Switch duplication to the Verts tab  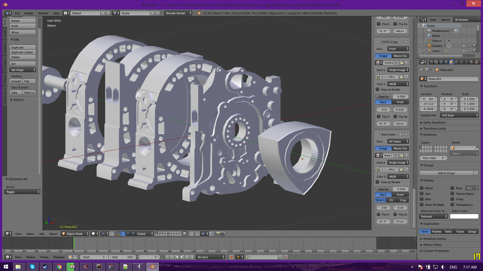[448, 232]
